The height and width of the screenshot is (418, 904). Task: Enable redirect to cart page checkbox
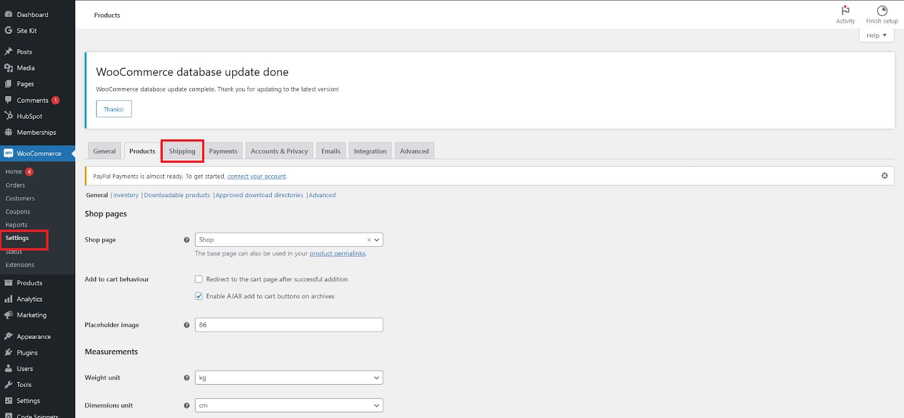coord(199,279)
